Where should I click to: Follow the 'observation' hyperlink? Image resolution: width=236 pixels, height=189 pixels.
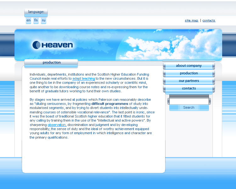57,125
